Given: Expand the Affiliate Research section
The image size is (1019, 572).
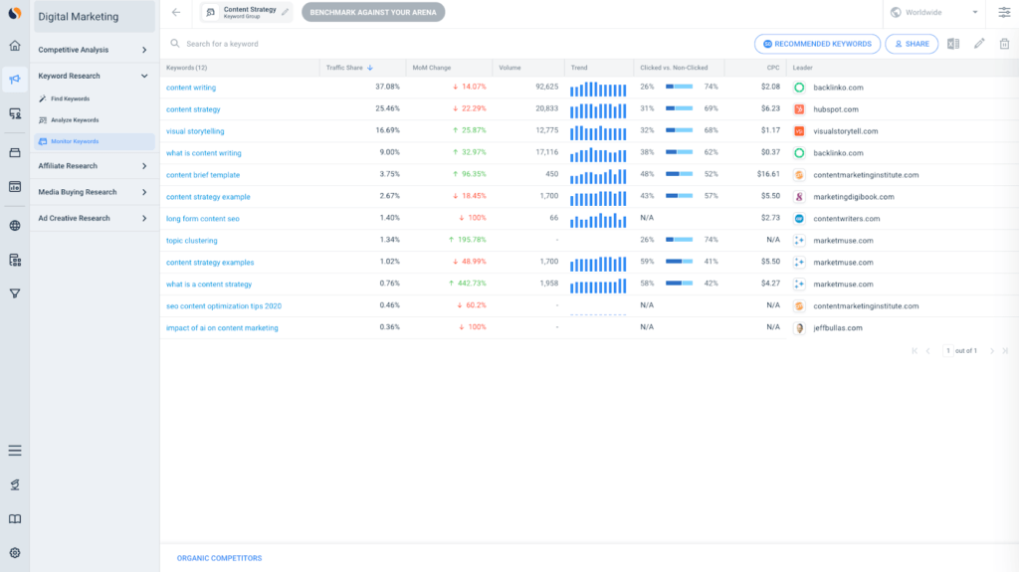Looking at the screenshot, I should tap(94, 166).
